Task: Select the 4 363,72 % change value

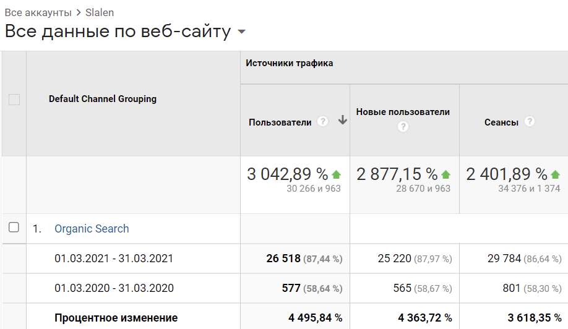Action: coord(425,318)
